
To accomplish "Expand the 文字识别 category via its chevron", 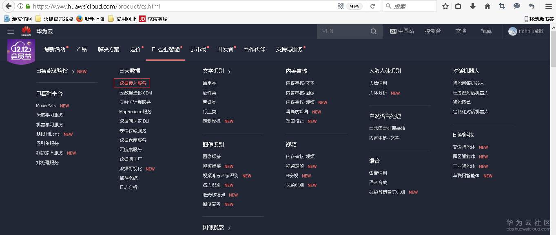I will click(x=230, y=71).
